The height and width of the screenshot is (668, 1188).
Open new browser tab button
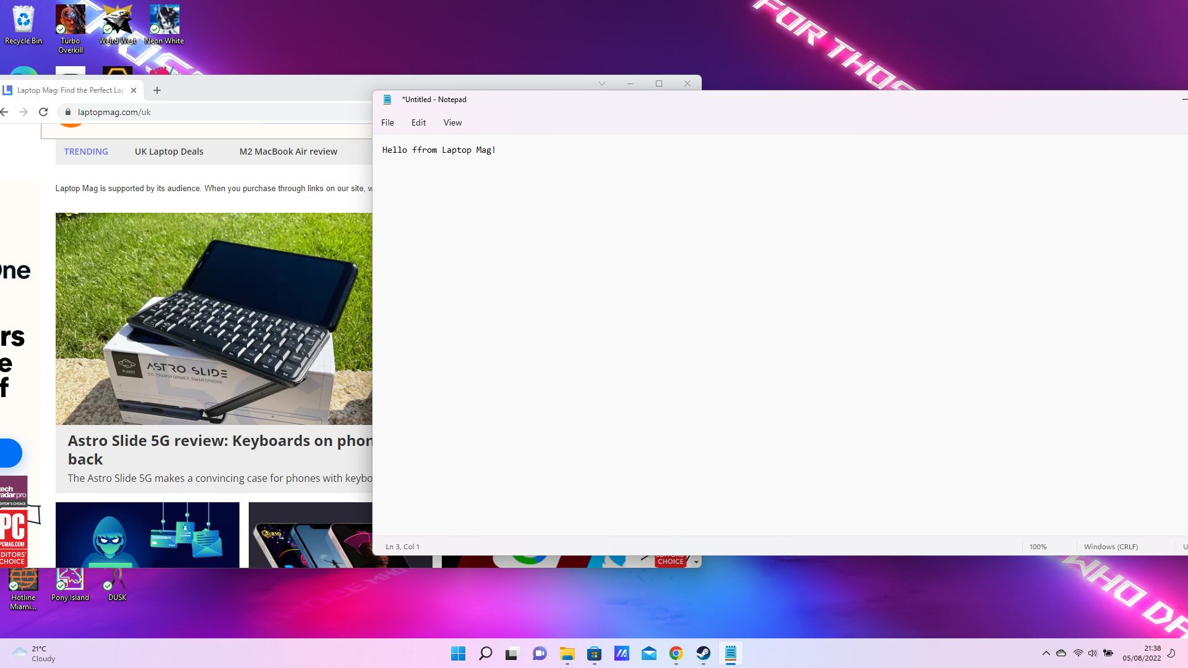click(x=157, y=90)
